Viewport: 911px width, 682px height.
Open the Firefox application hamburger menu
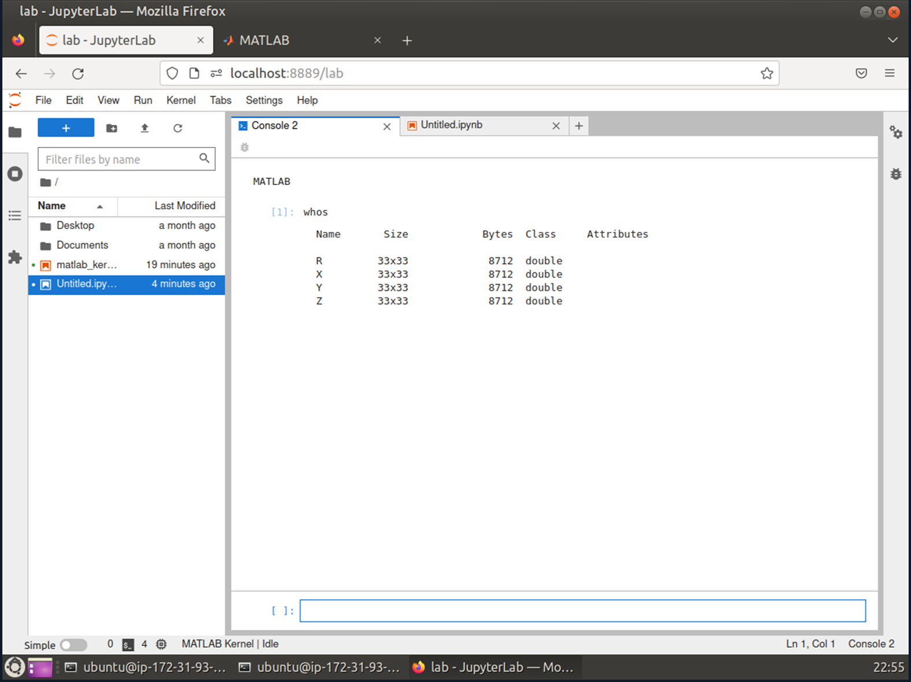[890, 73]
